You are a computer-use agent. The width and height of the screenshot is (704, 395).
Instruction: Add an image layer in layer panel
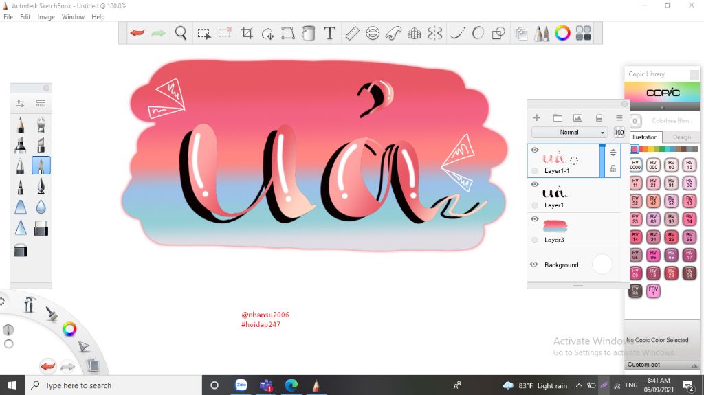[577, 117]
